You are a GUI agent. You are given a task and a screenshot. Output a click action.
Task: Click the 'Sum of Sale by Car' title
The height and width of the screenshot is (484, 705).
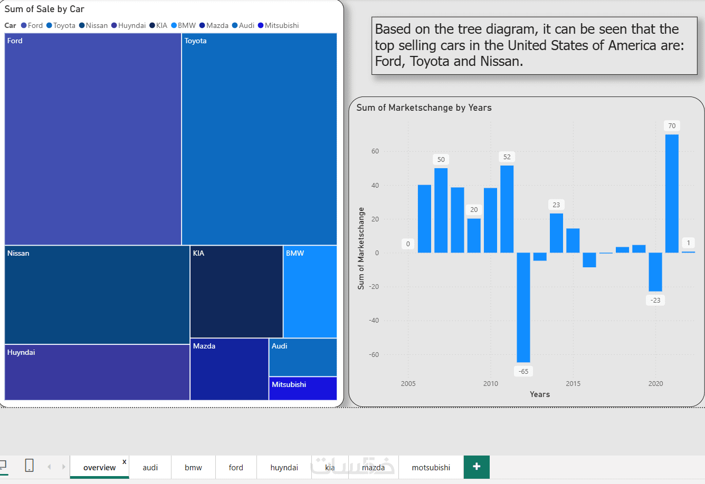click(x=44, y=9)
